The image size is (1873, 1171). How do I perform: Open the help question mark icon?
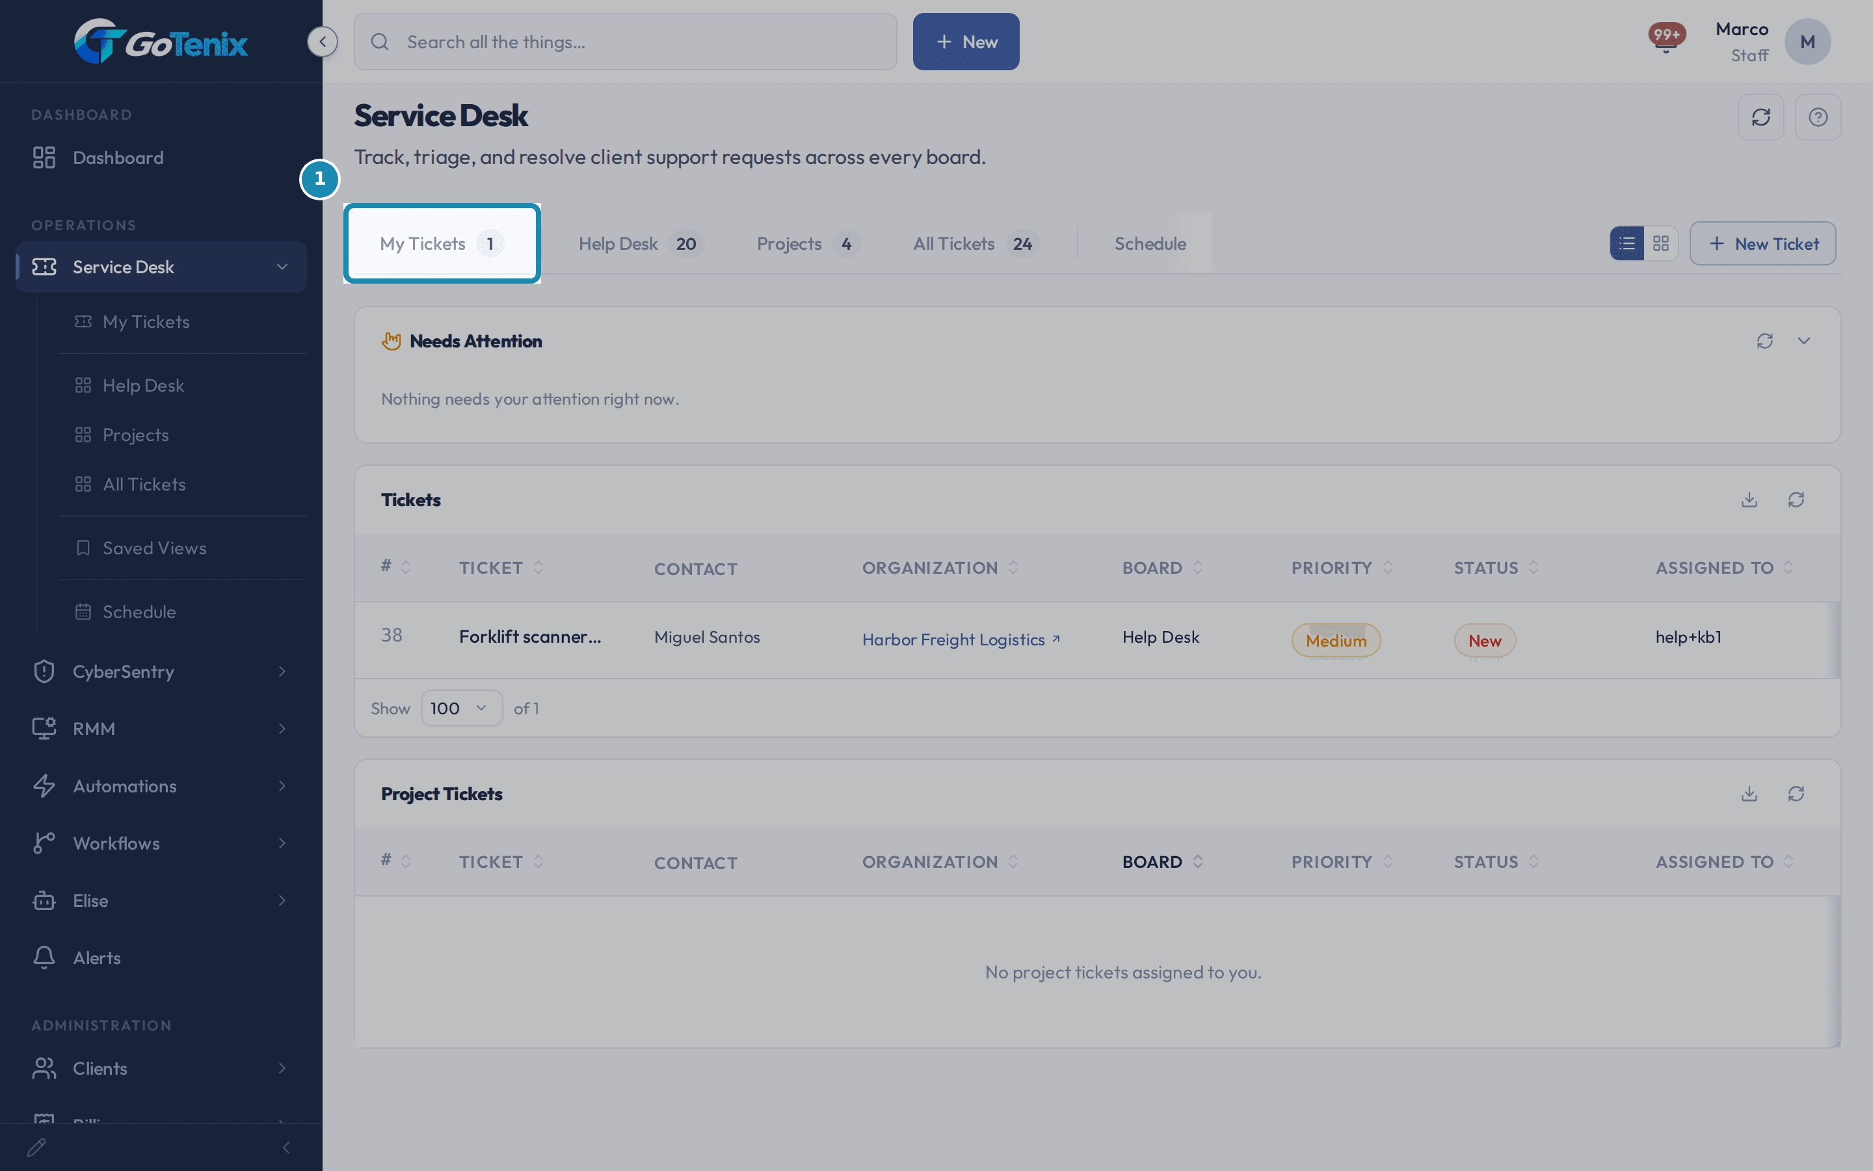point(1818,117)
